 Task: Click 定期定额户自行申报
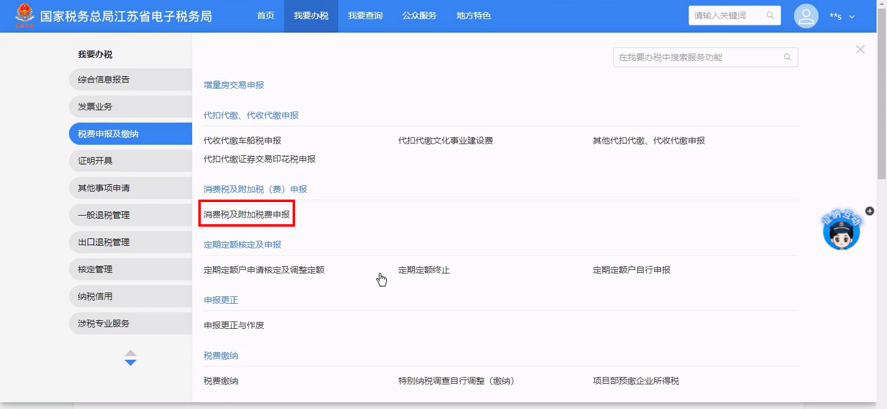click(631, 270)
